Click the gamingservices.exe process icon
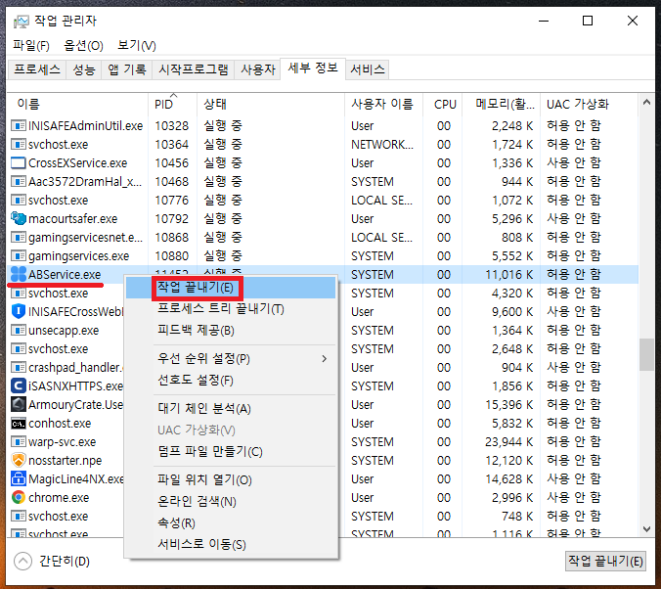The width and height of the screenshot is (661, 589). [19, 255]
